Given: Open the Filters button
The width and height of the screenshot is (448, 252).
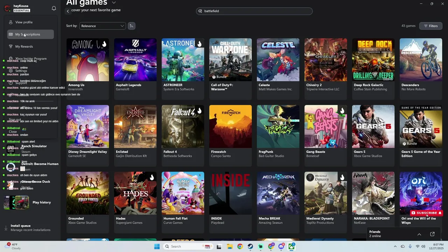Looking at the screenshot, I should click(x=431, y=26).
